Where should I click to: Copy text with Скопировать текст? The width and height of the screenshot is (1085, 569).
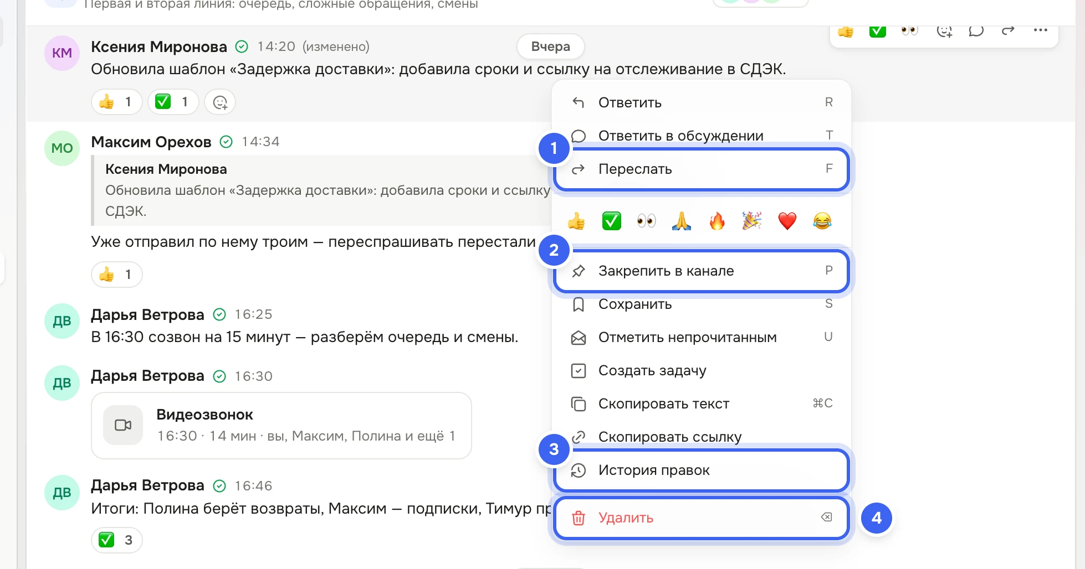point(701,404)
